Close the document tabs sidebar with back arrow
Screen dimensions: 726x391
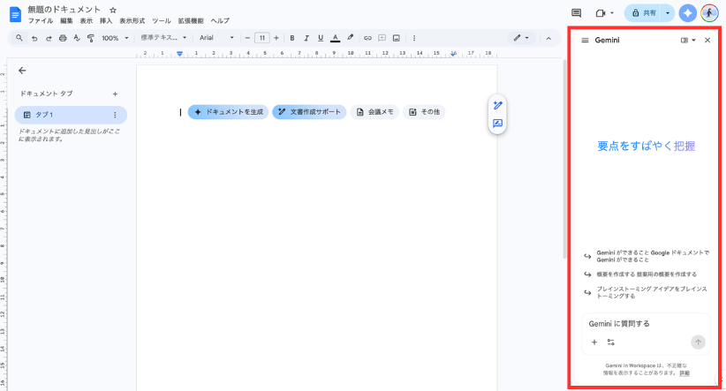point(22,71)
